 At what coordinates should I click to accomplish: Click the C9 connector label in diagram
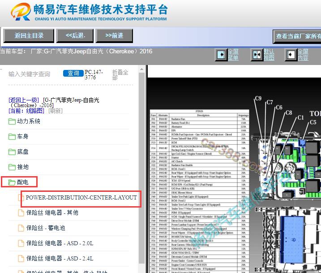click(258, 98)
